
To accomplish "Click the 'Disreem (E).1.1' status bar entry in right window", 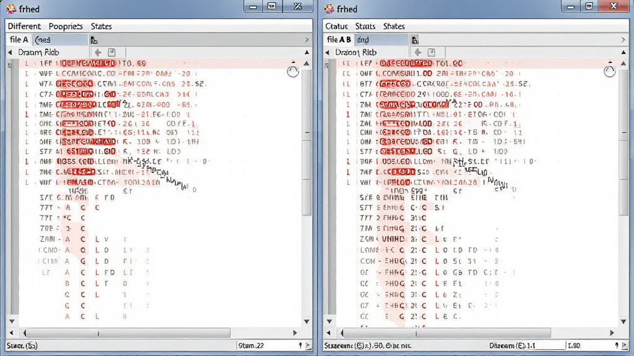I will click(512, 345).
